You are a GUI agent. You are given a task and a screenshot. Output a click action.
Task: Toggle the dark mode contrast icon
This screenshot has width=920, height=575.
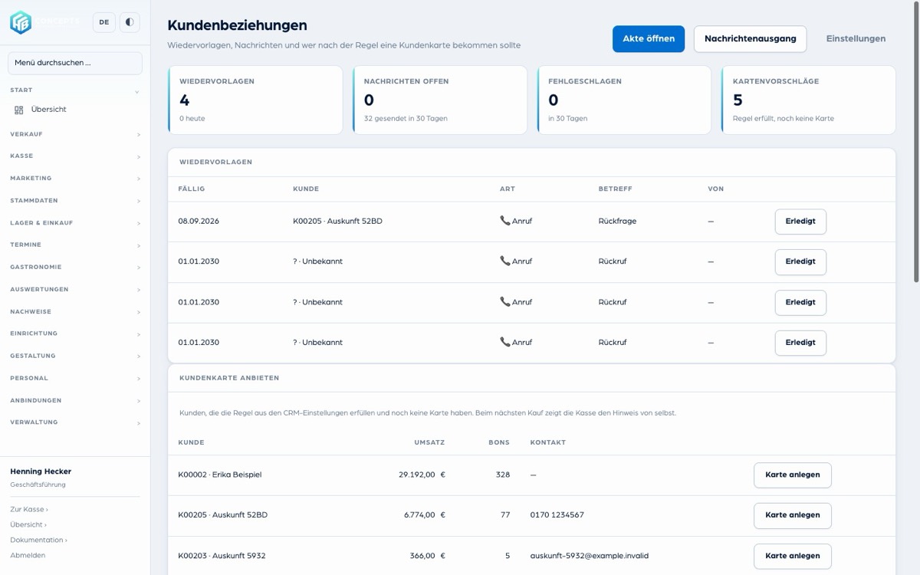click(x=130, y=22)
